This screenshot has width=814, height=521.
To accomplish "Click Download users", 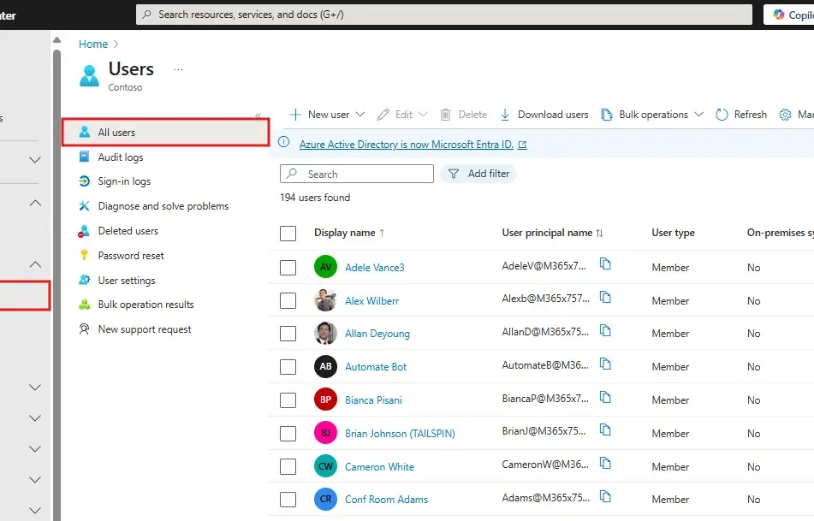I will point(544,114).
